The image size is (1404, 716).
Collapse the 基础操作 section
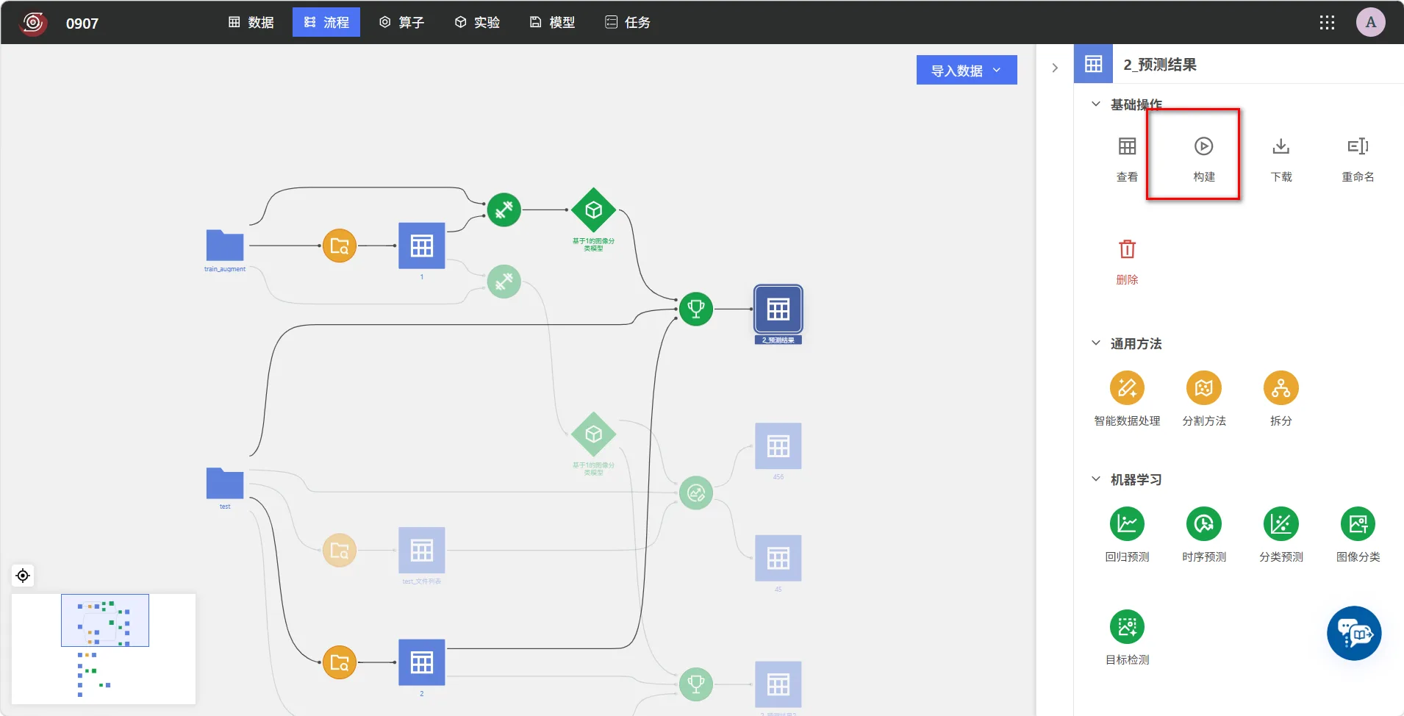click(x=1095, y=104)
